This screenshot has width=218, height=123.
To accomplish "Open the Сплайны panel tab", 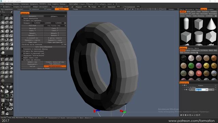I will [211, 9].
